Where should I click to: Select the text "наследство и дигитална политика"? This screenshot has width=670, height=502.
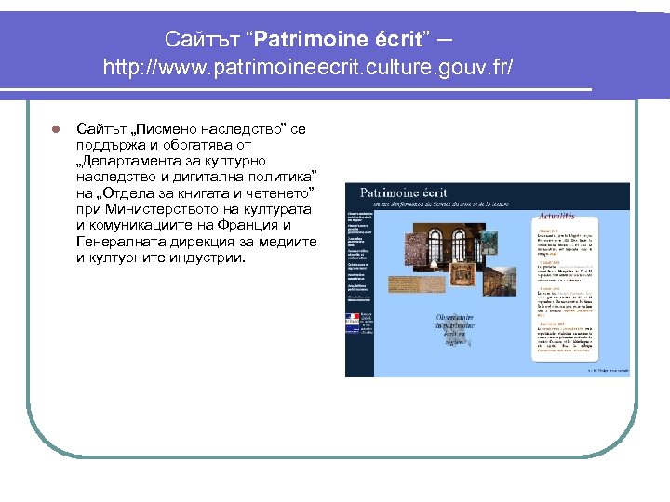coord(194,177)
